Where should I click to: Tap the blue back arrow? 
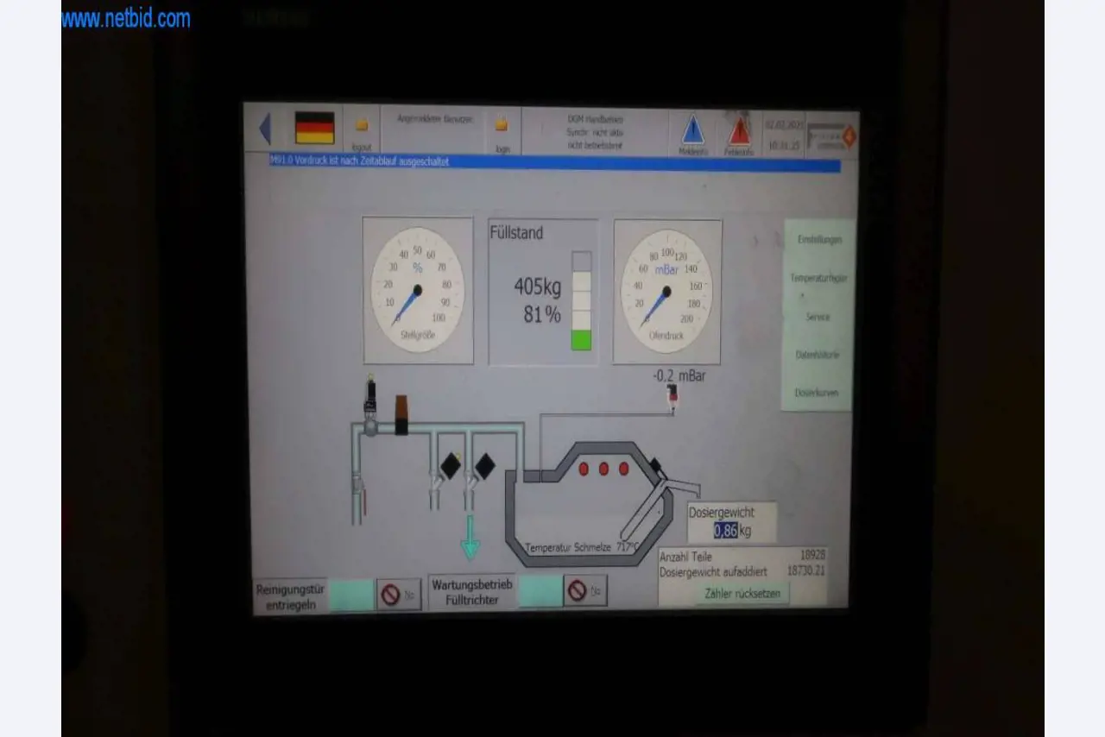coord(265,129)
